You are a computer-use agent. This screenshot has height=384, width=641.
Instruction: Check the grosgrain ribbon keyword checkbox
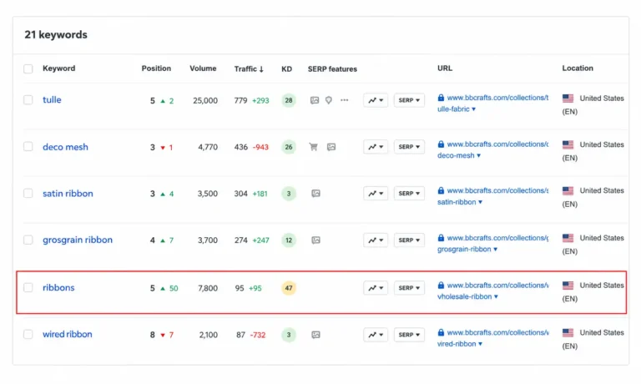(28, 240)
